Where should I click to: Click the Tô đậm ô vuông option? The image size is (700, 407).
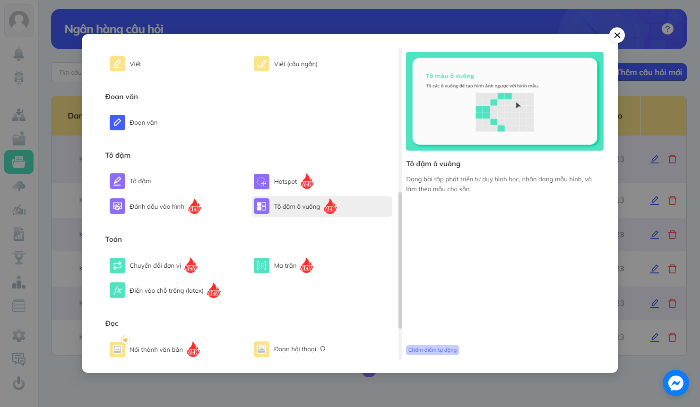[x=322, y=206]
